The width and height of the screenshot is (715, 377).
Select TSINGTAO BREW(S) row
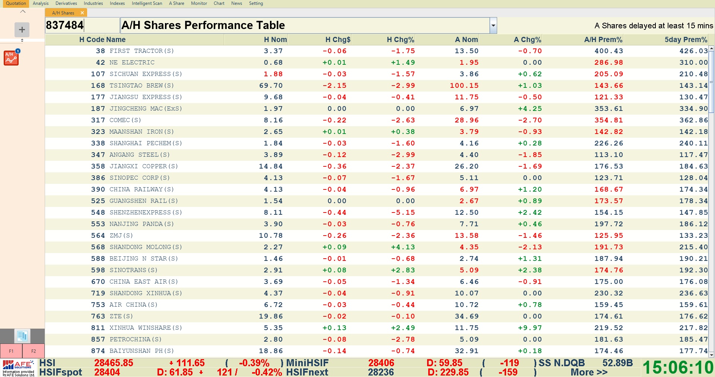tap(376, 86)
